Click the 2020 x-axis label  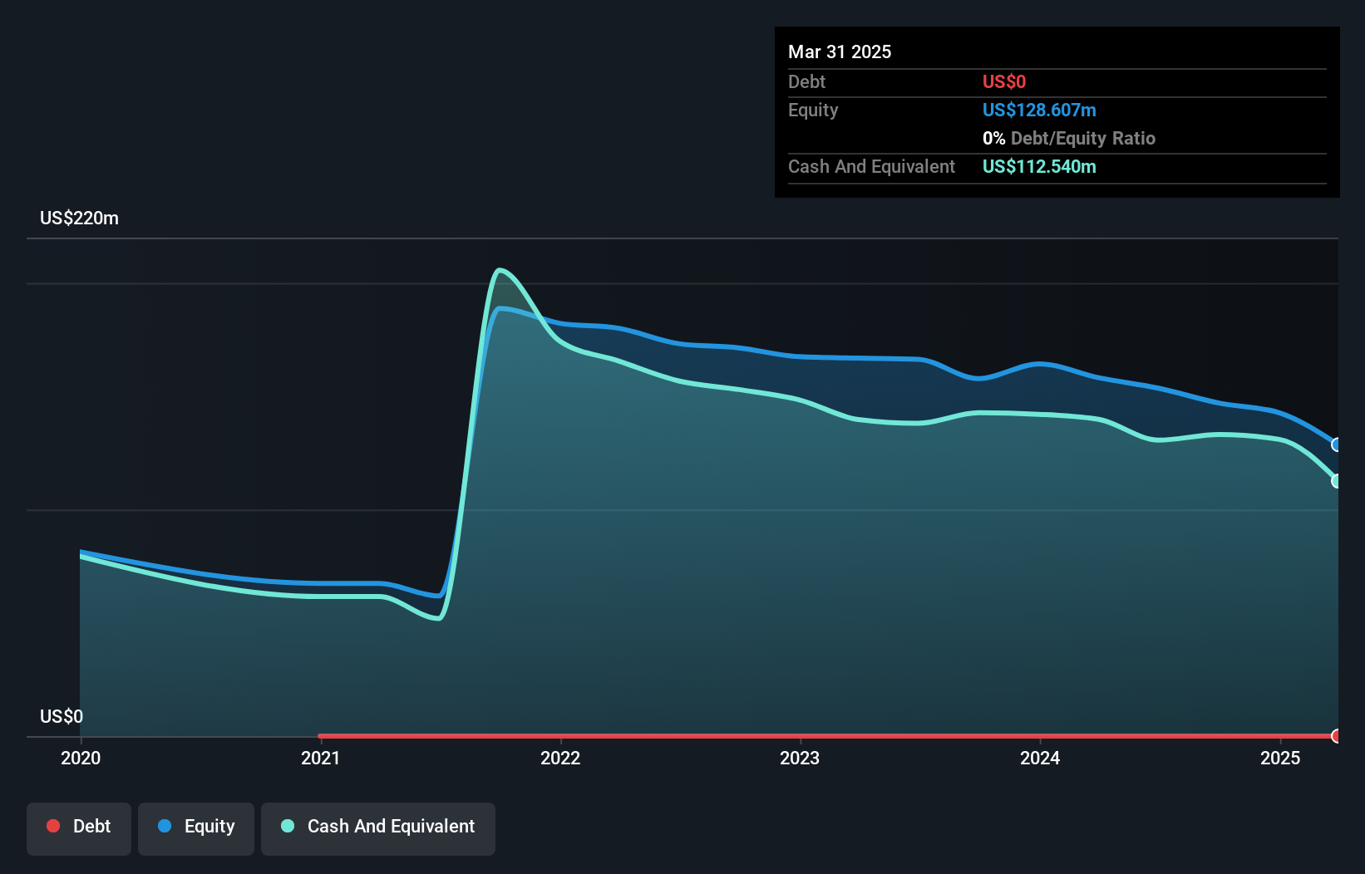(x=81, y=758)
